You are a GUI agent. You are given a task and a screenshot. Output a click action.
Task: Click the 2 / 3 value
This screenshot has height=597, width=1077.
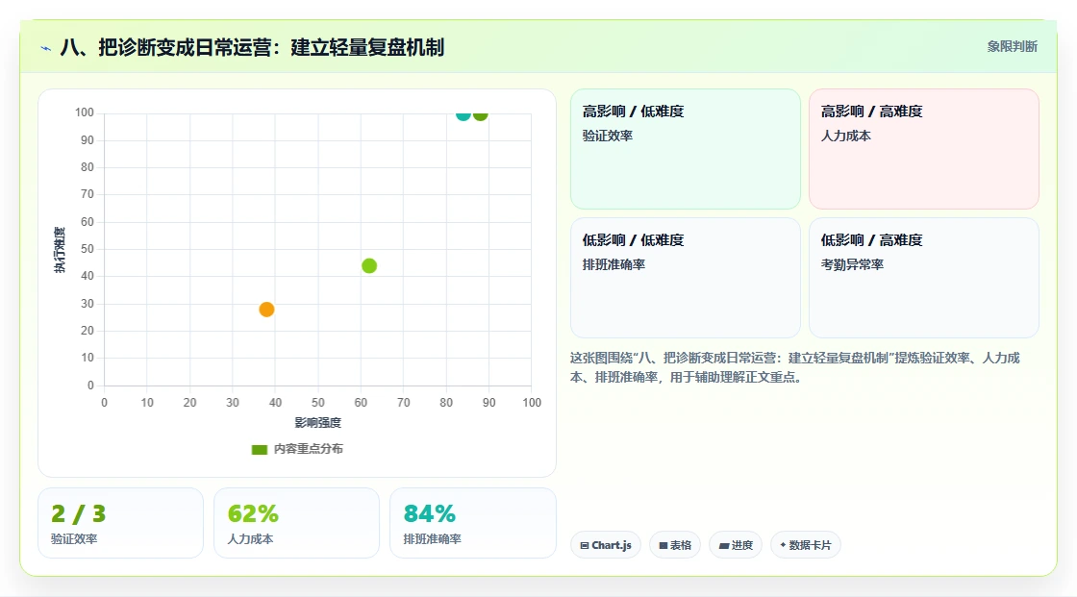pos(78,514)
